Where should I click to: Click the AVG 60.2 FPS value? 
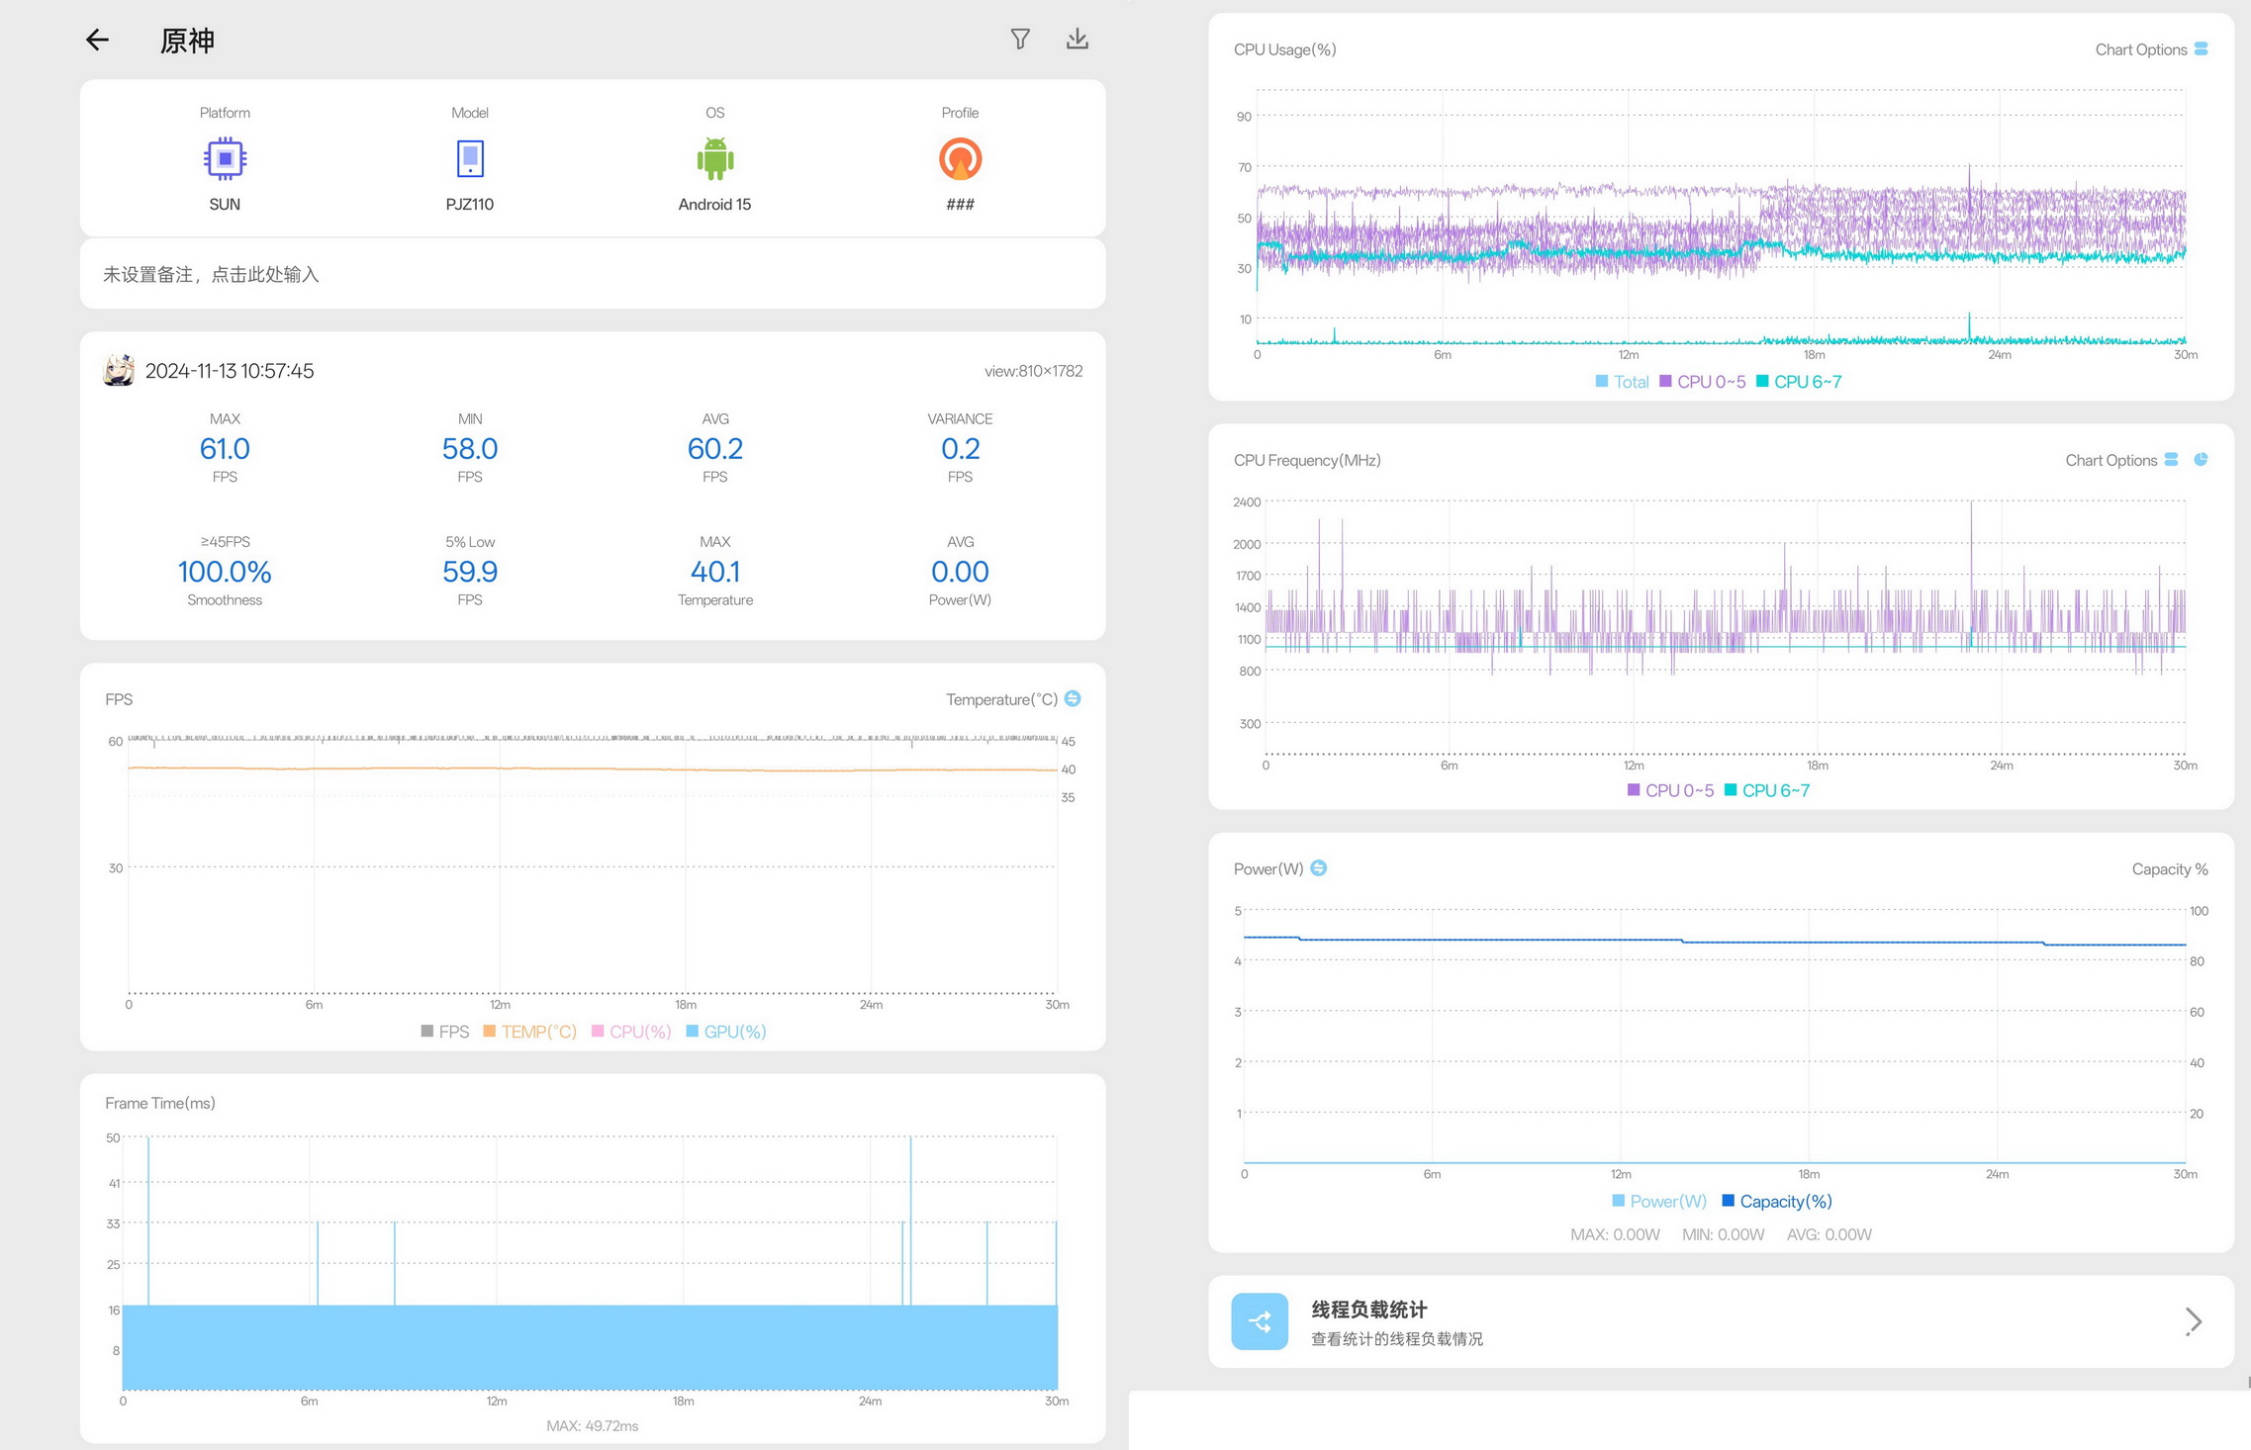tap(714, 449)
